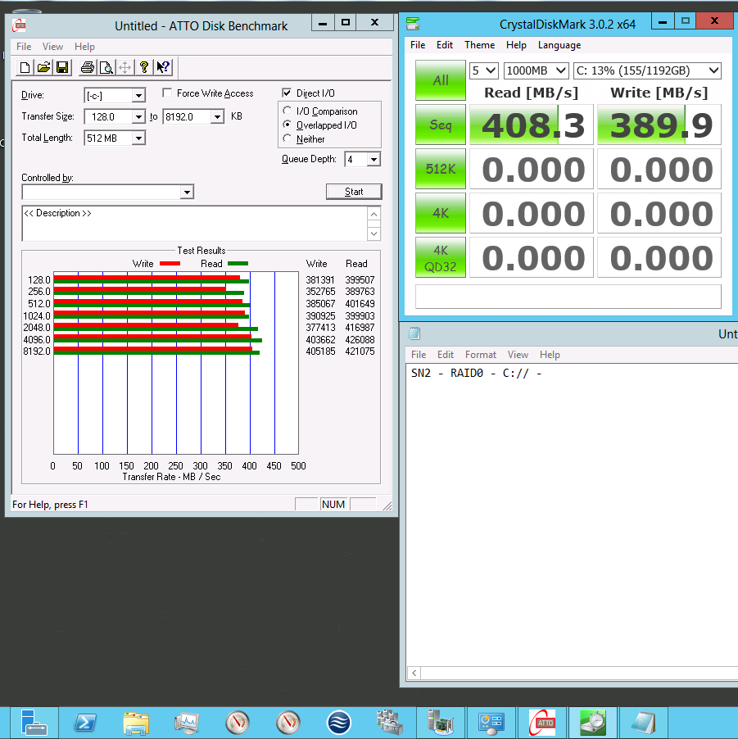Viewport: 738px width, 739px height.
Task: Enable the Force Write Access checkbox
Action: click(167, 93)
